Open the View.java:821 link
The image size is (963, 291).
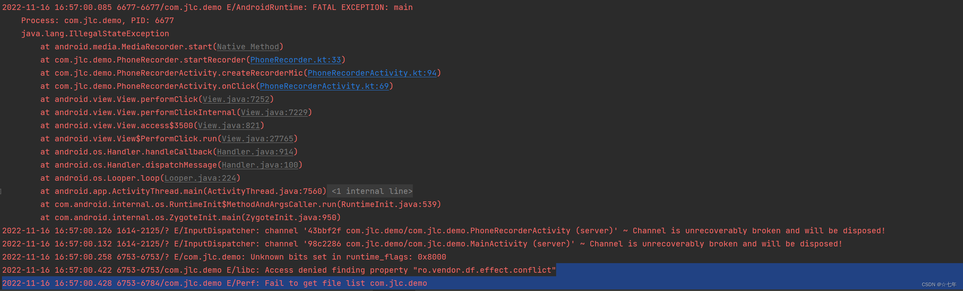[x=229, y=125]
